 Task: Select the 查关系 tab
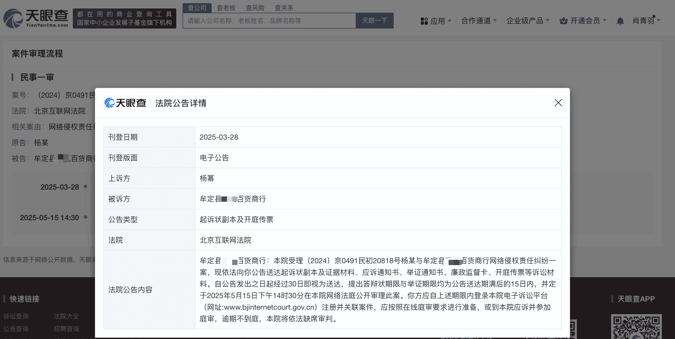point(284,8)
